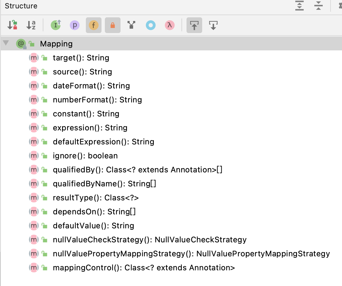
Task: Click method icon beside source()
Action: pyautogui.click(x=34, y=72)
